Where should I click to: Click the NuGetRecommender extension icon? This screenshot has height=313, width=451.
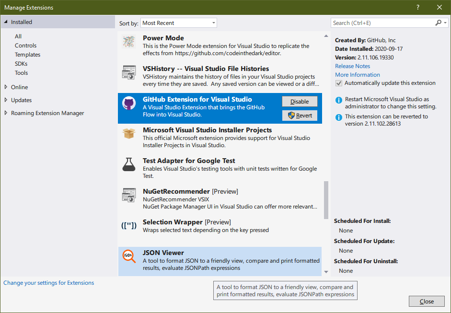(128, 195)
